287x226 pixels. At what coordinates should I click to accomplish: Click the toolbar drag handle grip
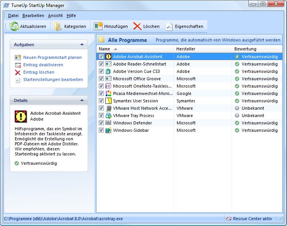pyautogui.click(x=5, y=26)
